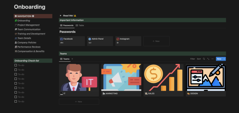The image size is (239, 113).
Task: Click the expand full-page arrows icon in Teams toolbar
Action: pyautogui.click(x=208, y=59)
